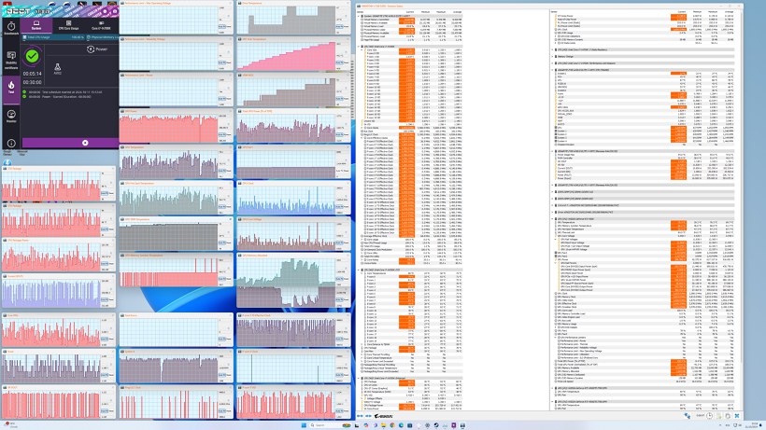Click the info icon in OCCT sidebar

[x=11, y=143]
